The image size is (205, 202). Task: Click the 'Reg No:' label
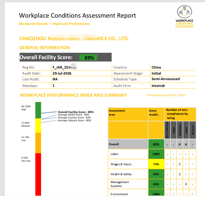(x=29, y=68)
